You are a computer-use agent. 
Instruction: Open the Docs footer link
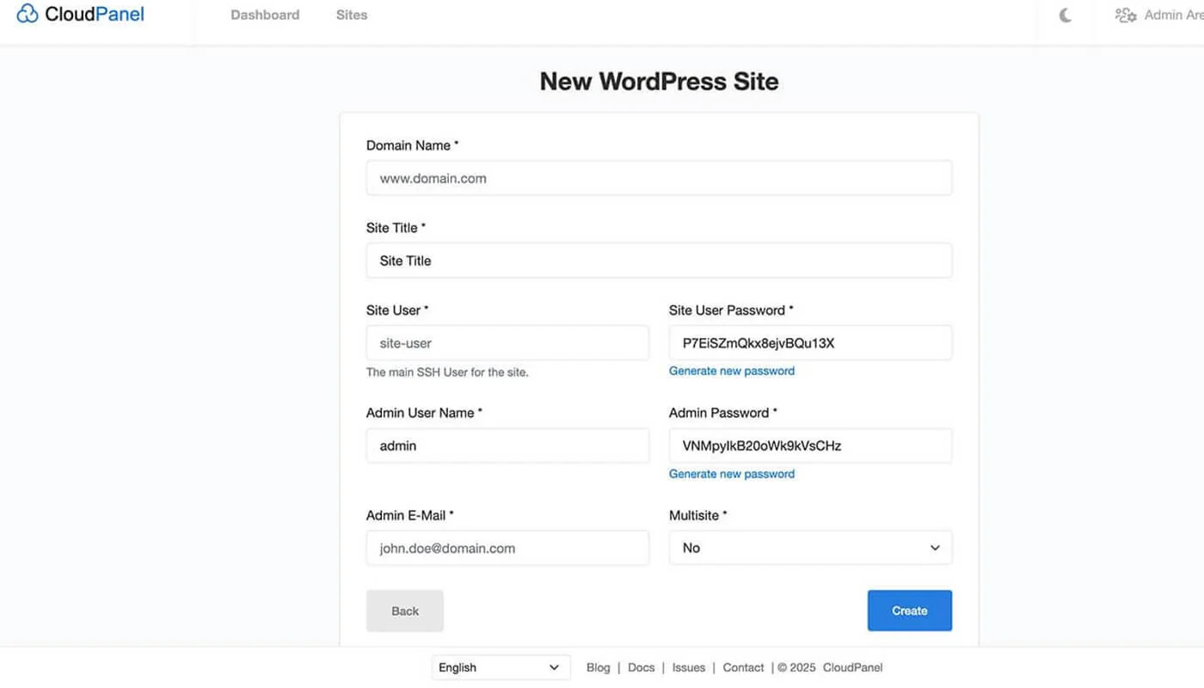pos(641,666)
